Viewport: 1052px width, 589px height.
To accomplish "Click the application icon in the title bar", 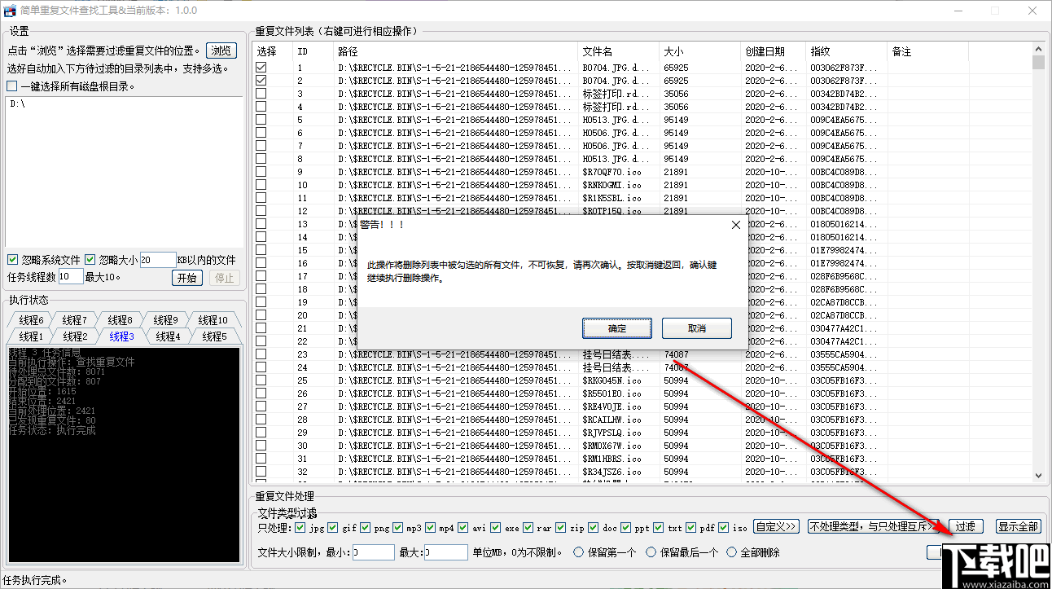I will pyautogui.click(x=11, y=11).
